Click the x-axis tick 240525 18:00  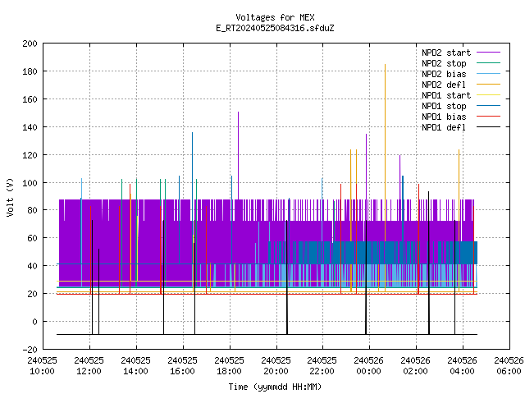pyautogui.click(x=230, y=366)
